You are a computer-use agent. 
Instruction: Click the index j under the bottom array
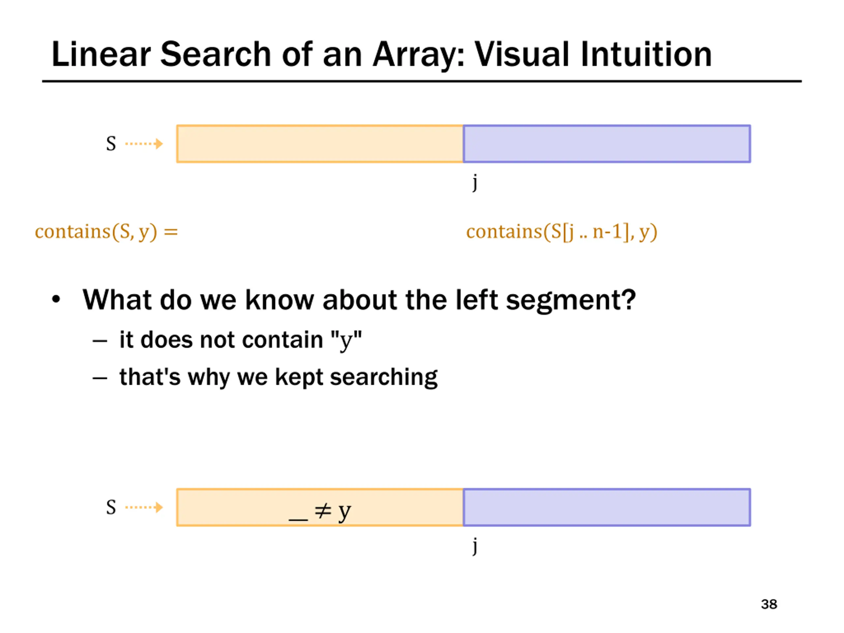coord(475,546)
